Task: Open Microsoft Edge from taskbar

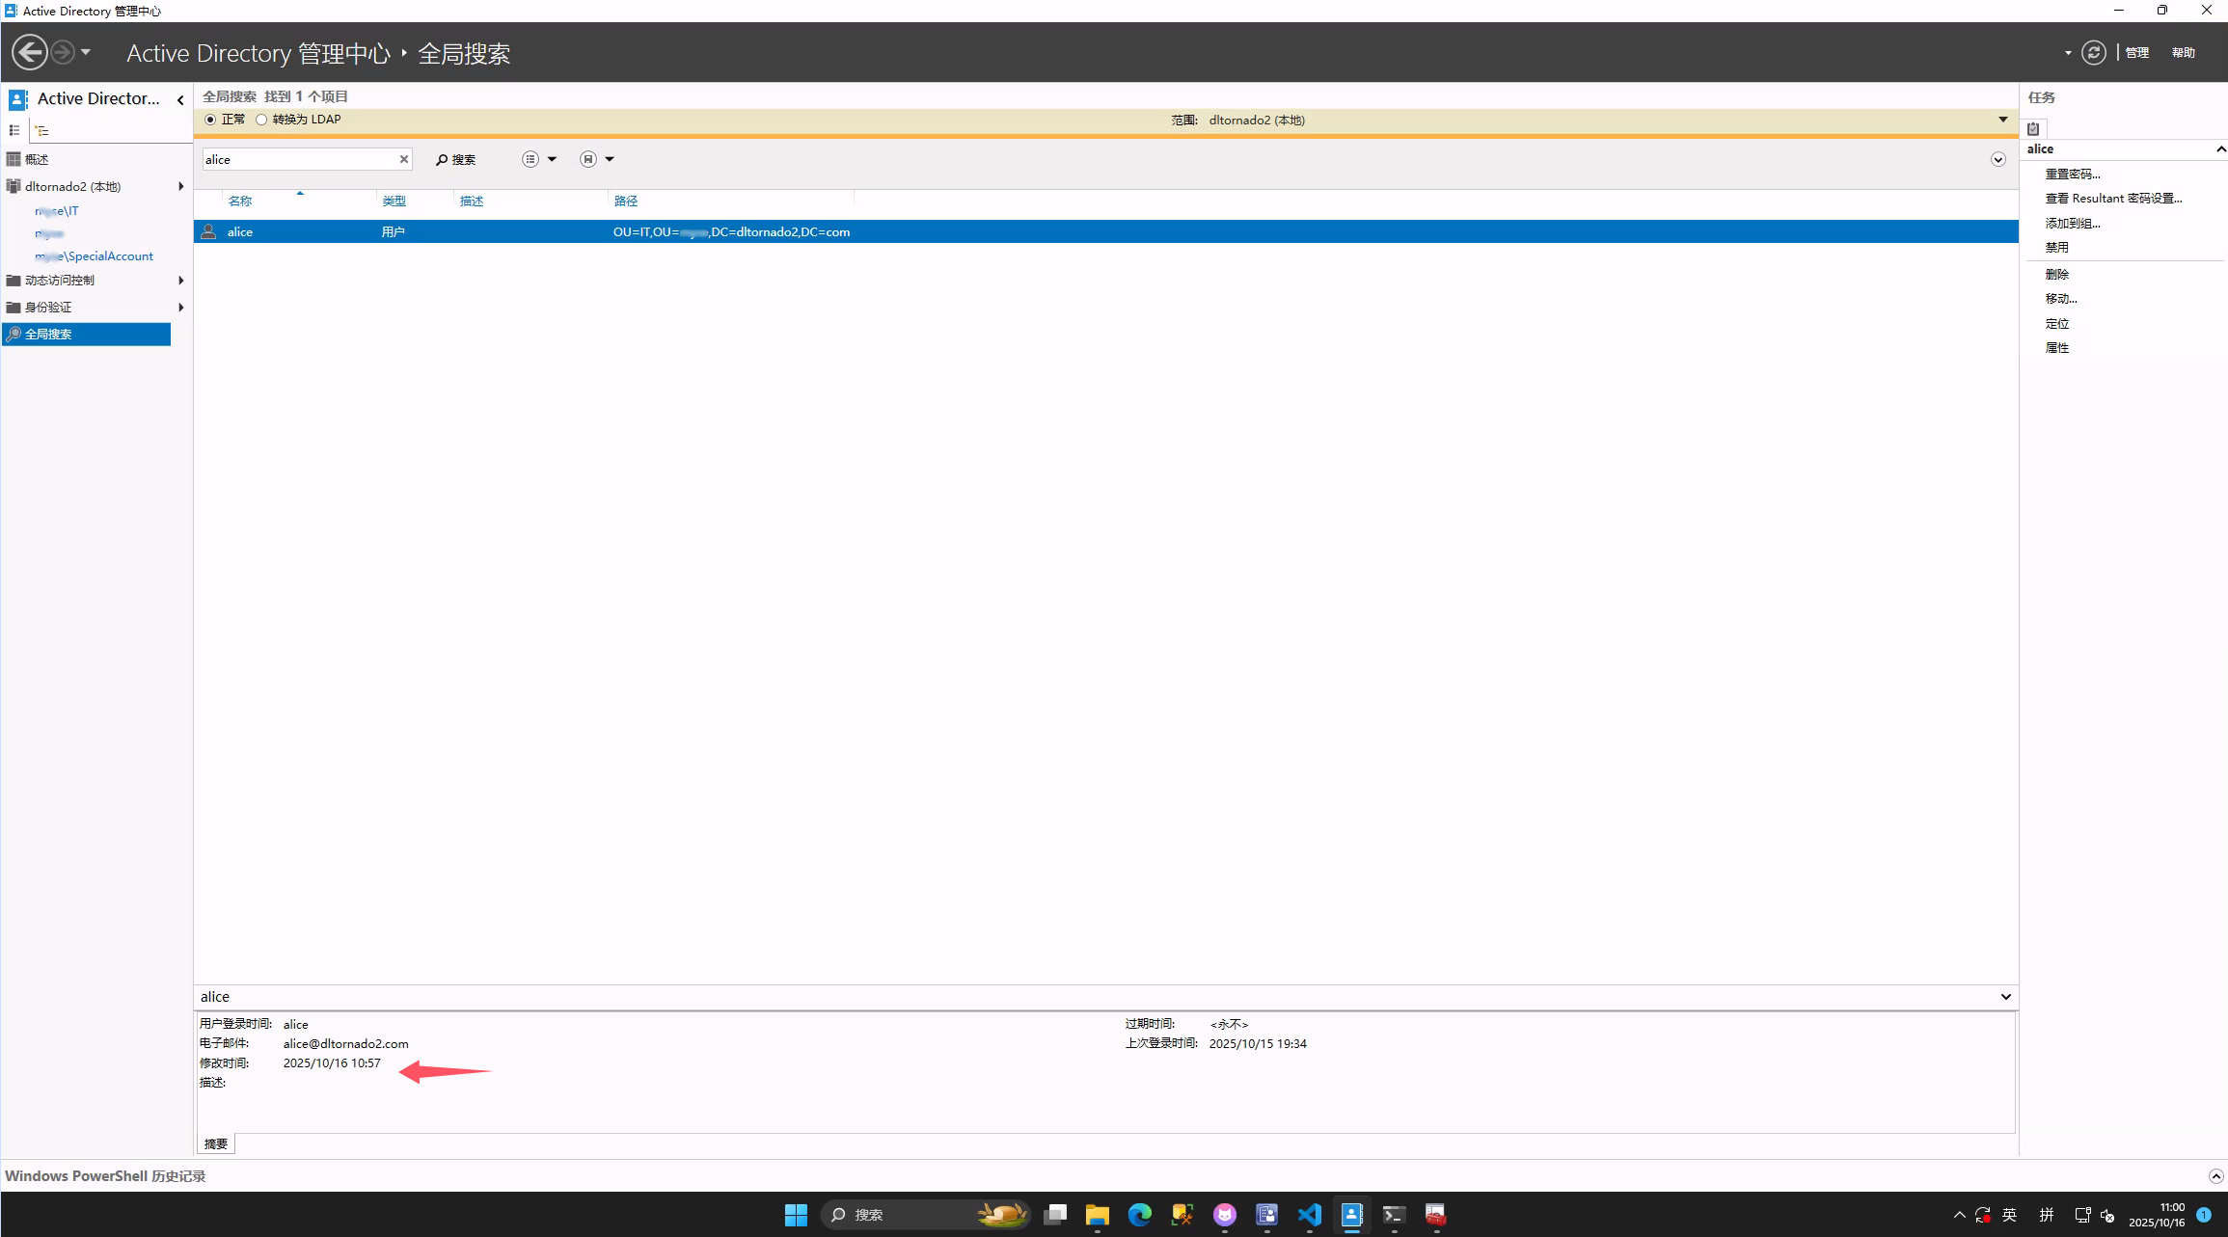Action: pos(1139,1214)
